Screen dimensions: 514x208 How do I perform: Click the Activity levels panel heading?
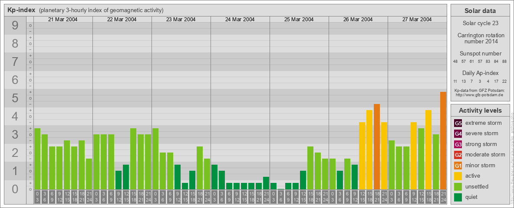(x=480, y=110)
